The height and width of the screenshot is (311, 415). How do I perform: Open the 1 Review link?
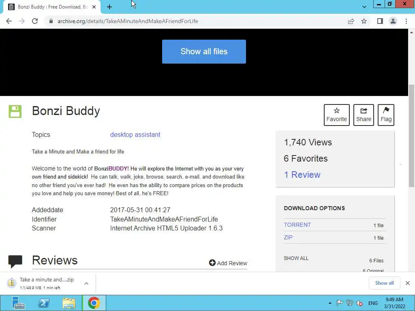[302, 175]
